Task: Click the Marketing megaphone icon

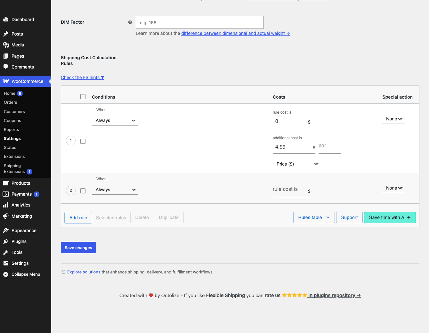Action: pos(6,216)
